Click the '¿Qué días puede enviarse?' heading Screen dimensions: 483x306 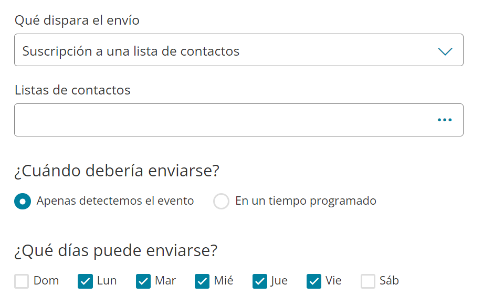[x=115, y=251]
